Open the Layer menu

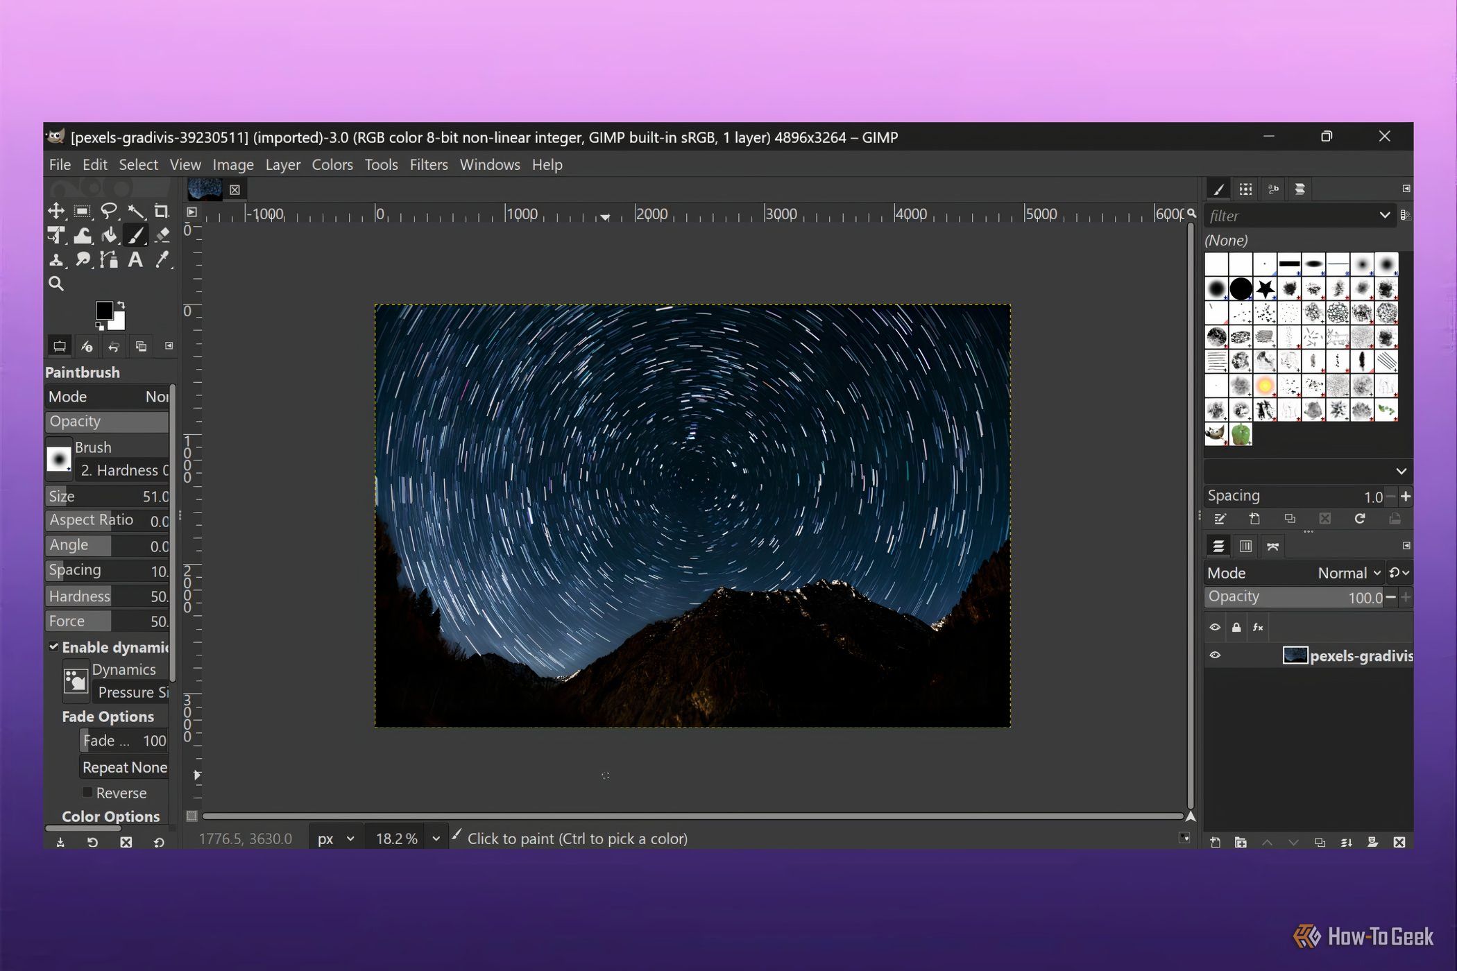(283, 165)
